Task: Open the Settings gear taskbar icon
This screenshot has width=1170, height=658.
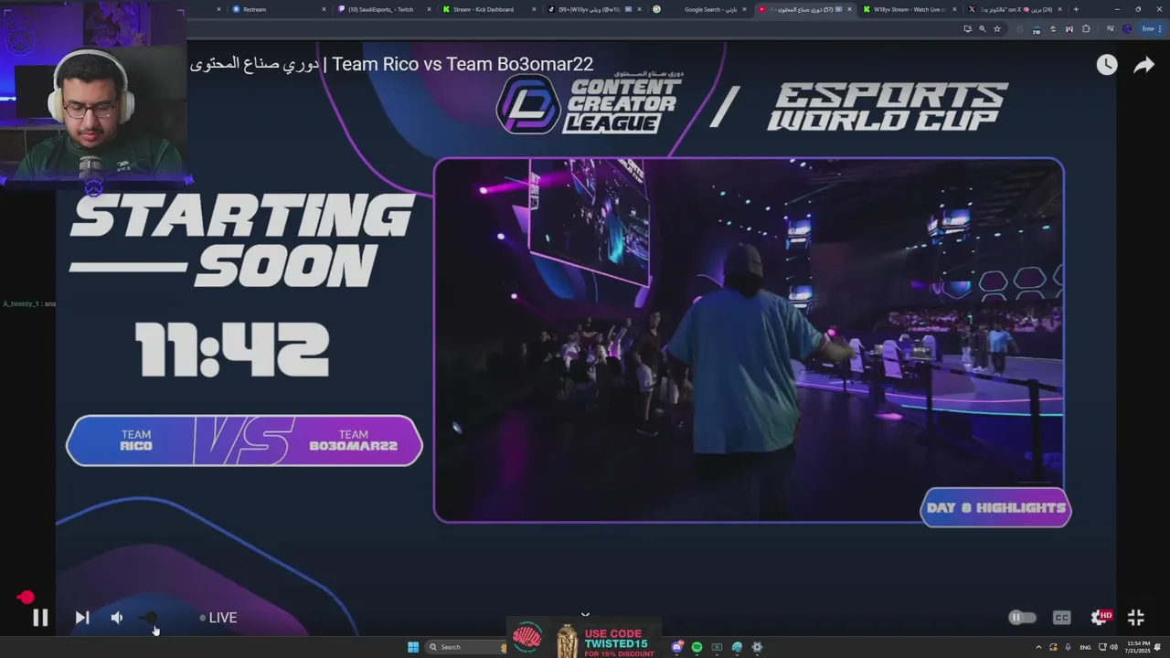Action: coord(757,647)
